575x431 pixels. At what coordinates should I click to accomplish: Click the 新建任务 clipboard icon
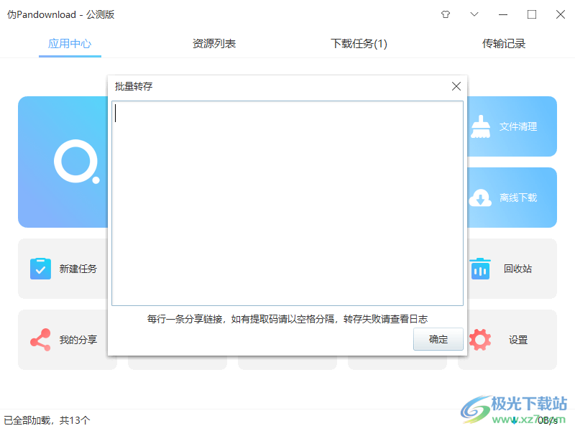click(41, 269)
